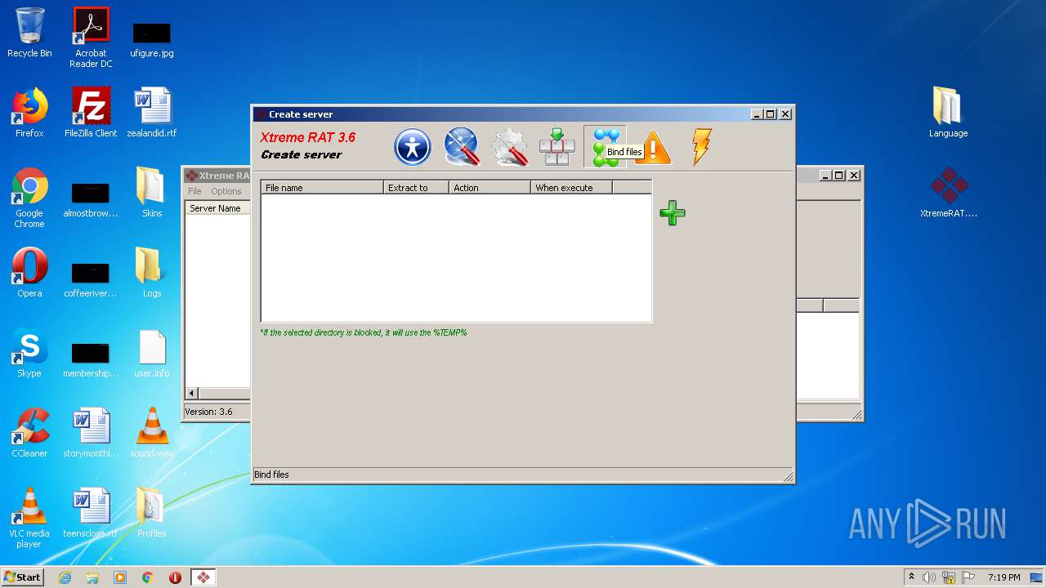Show hidden system tray icons

[911, 577]
